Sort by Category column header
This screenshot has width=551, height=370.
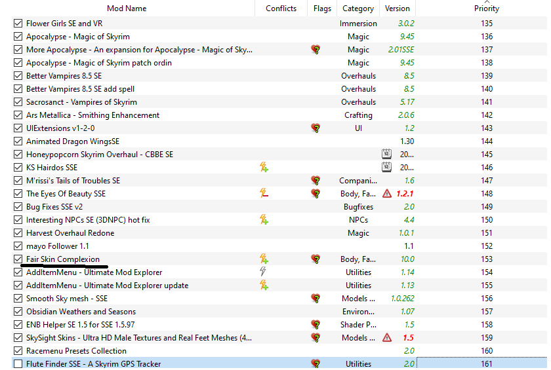tap(358, 9)
